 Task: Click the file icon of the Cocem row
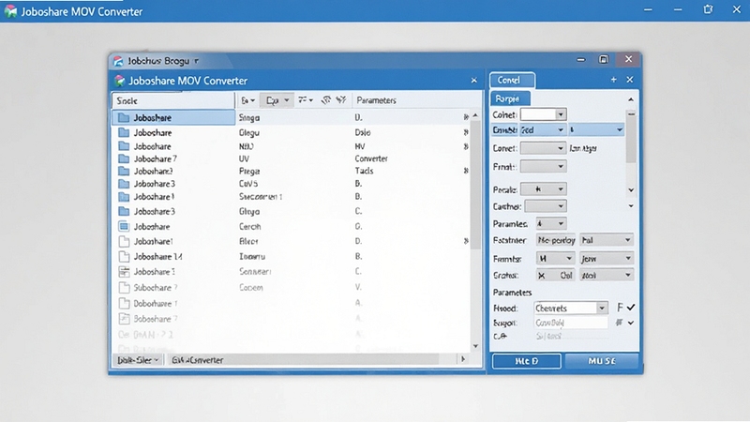(124, 287)
